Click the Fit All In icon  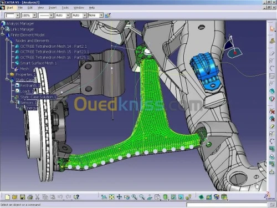click(111, 197)
